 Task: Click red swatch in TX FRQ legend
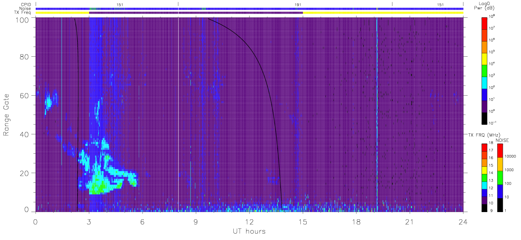pyautogui.click(x=484, y=147)
